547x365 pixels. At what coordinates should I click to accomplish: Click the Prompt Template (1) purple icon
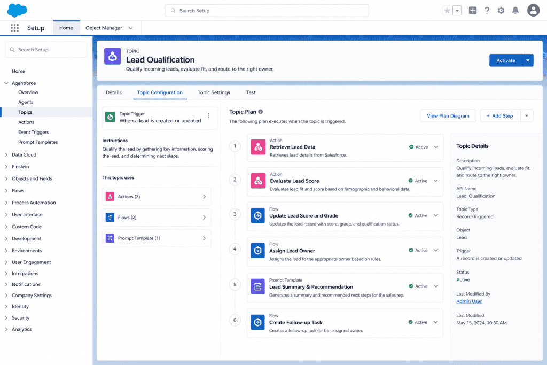110,238
